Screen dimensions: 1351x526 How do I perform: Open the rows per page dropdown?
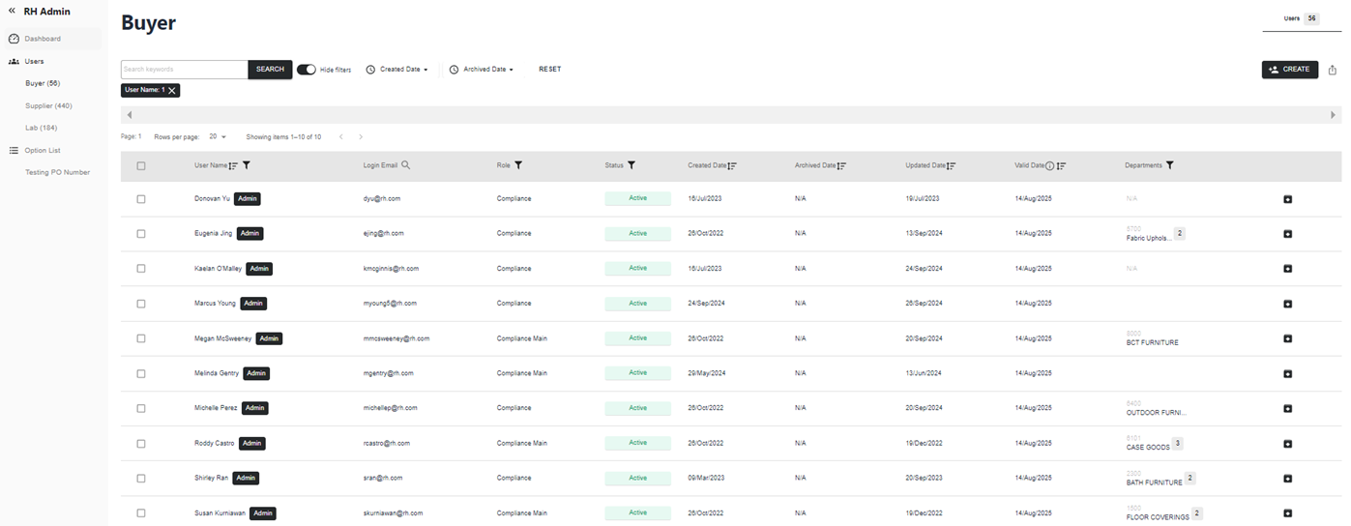point(218,137)
